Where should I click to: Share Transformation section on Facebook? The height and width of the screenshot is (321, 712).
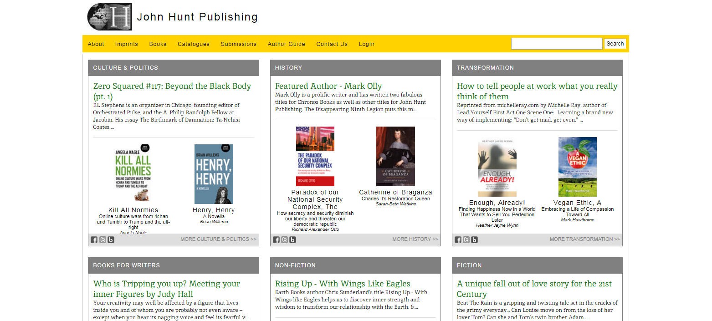pyautogui.click(x=458, y=240)
